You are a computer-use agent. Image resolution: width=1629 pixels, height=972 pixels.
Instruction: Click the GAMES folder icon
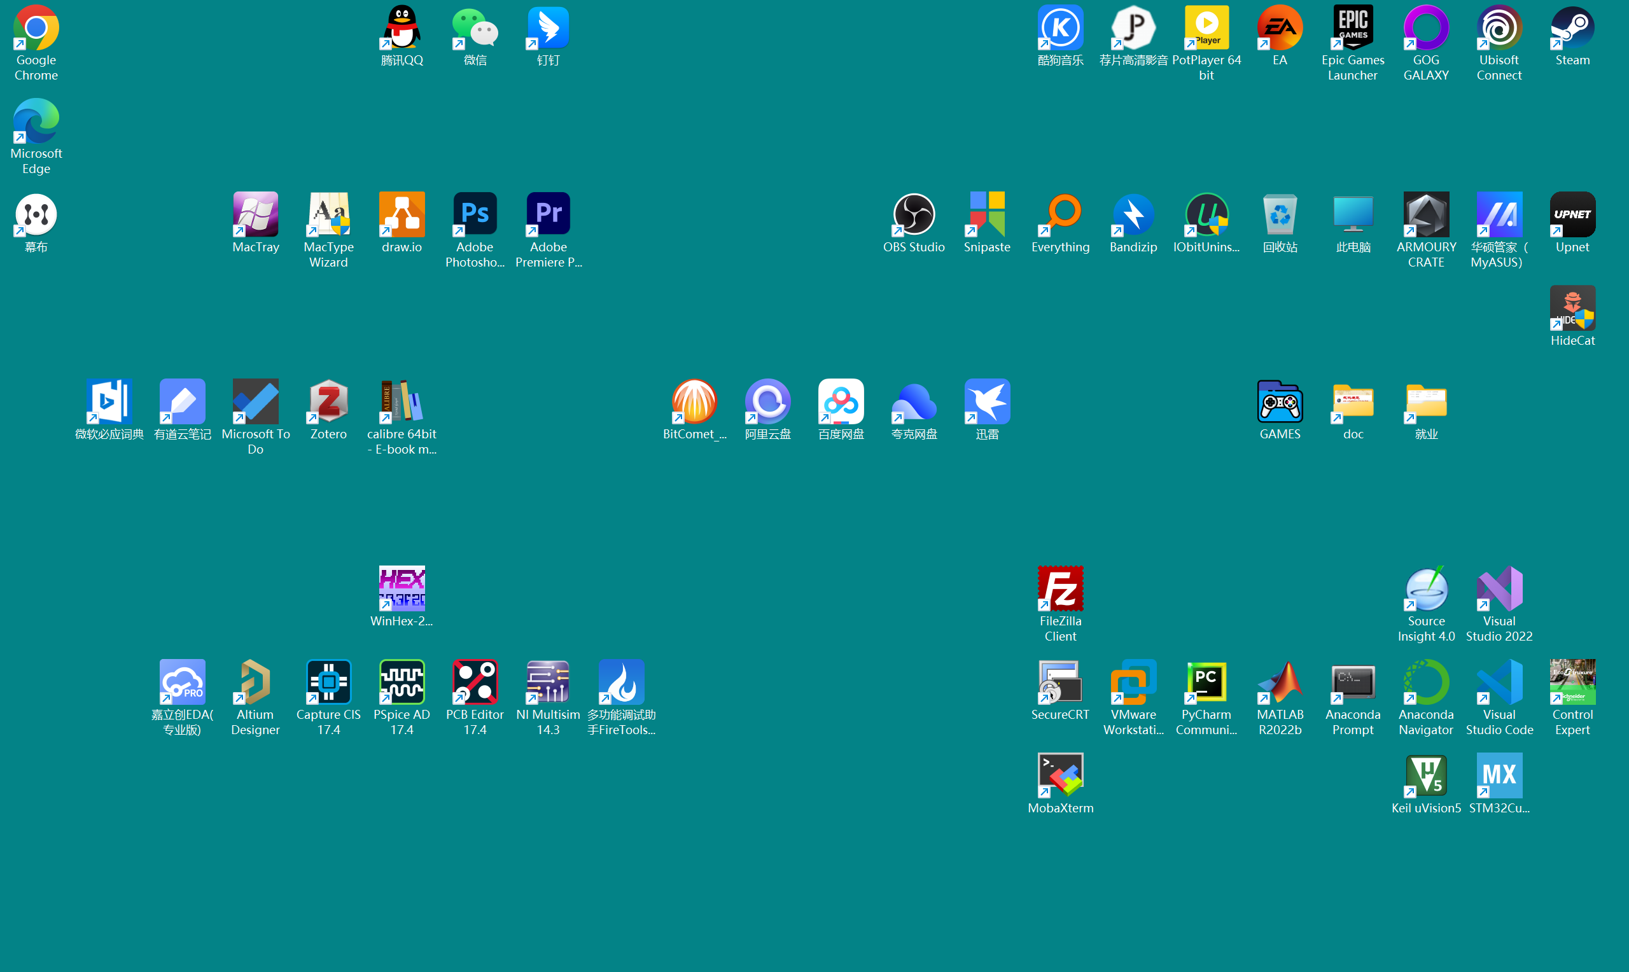coord(1280,401)
